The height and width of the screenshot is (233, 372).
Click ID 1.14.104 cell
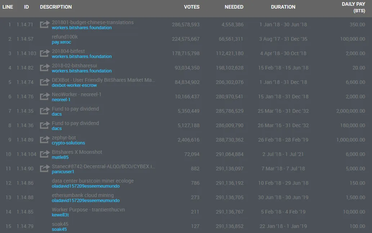(26, 154)
